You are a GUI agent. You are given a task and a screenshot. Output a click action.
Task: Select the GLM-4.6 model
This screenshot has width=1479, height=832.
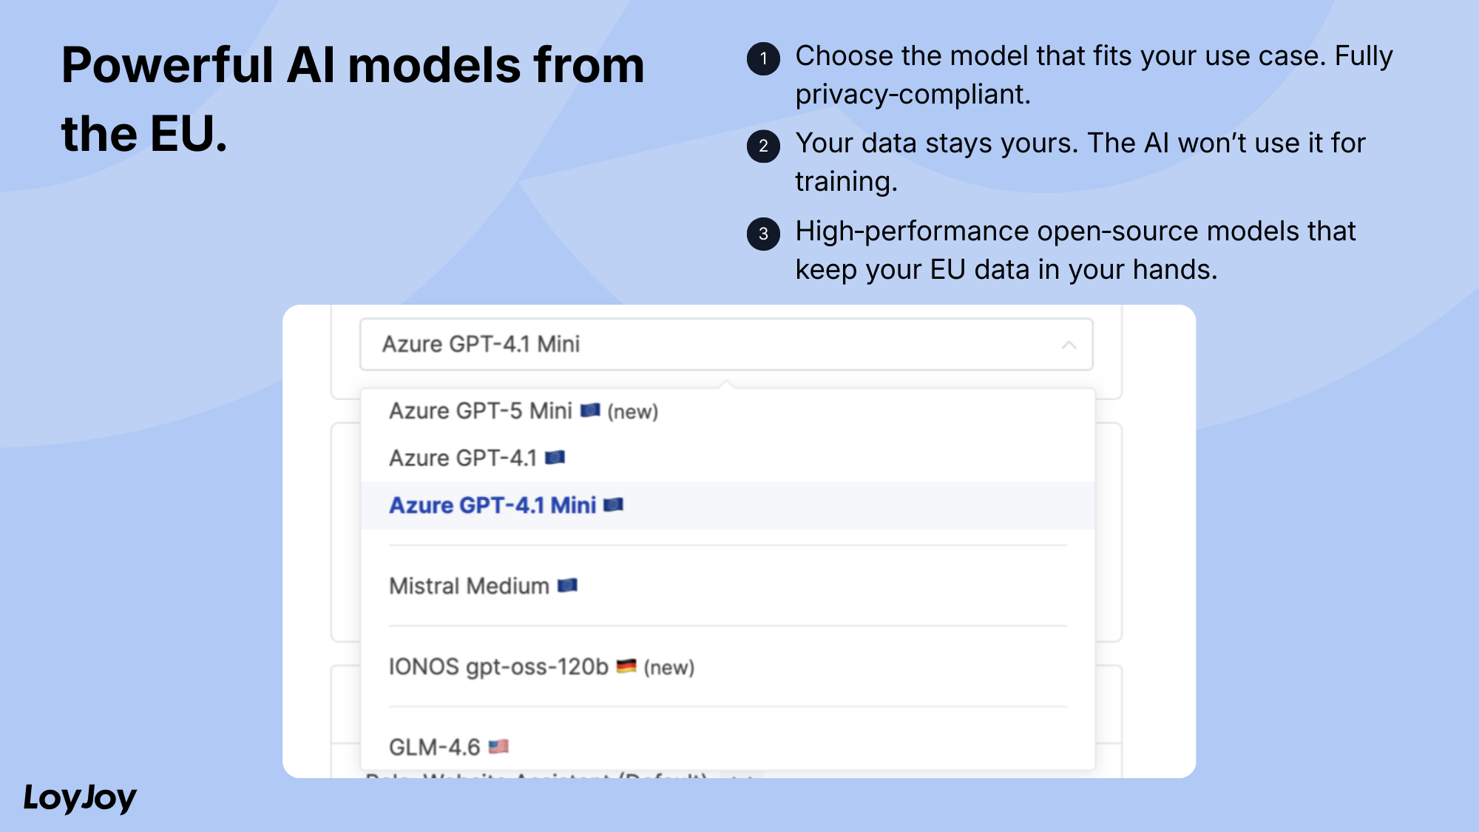pyautogui.click(x=435, y=747)
